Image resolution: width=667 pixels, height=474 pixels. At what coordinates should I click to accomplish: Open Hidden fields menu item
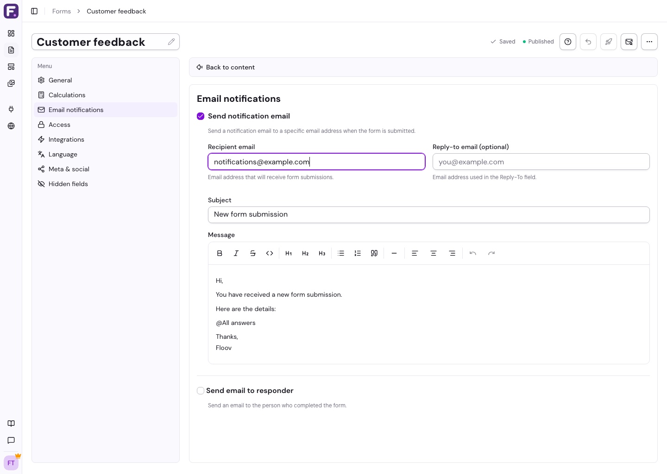click(x=106, y=184)
